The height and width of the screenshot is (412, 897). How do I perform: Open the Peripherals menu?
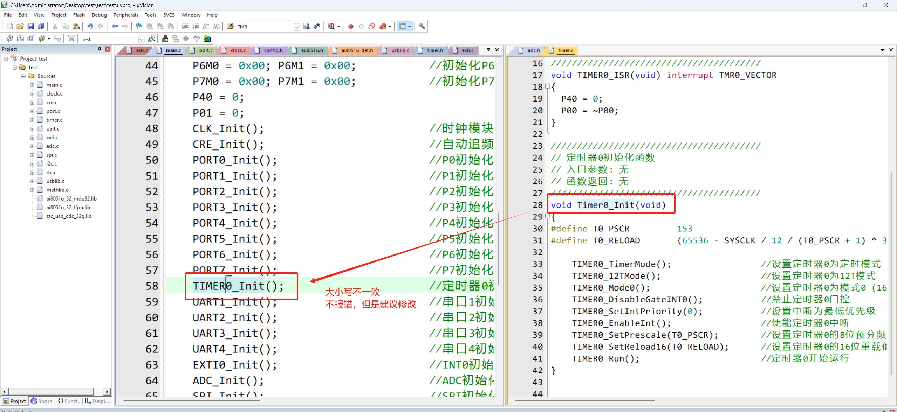(125, 15)
